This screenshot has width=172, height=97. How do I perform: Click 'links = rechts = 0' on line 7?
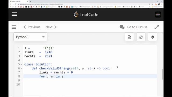coord(56,72)
